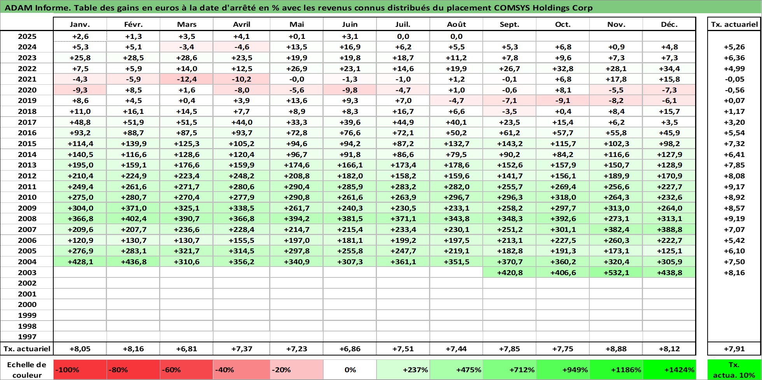Select the empty 2025 September cell
Screen dimensions: 762x380
pyautogui.click(x=510, y=36)
